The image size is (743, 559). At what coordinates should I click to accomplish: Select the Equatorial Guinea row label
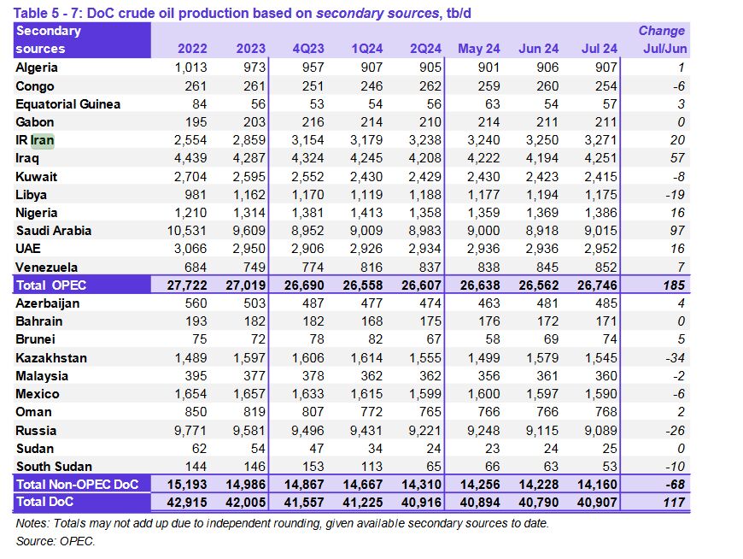(x=67, y=104)
